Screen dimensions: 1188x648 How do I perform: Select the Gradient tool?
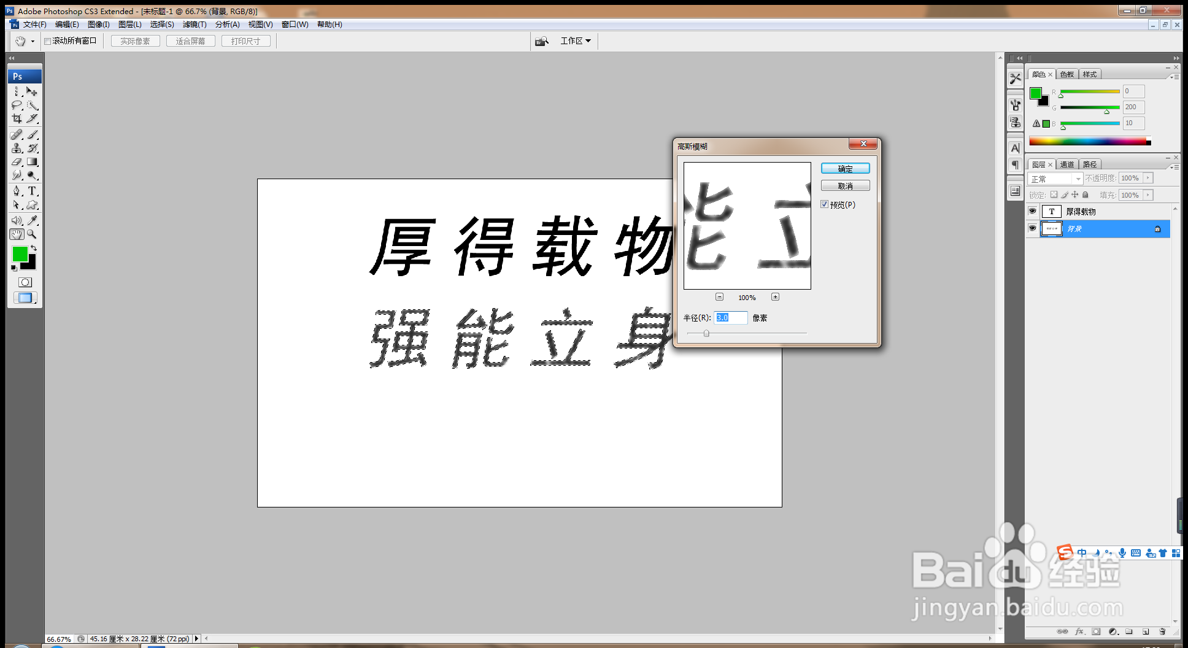coord(32,162)
